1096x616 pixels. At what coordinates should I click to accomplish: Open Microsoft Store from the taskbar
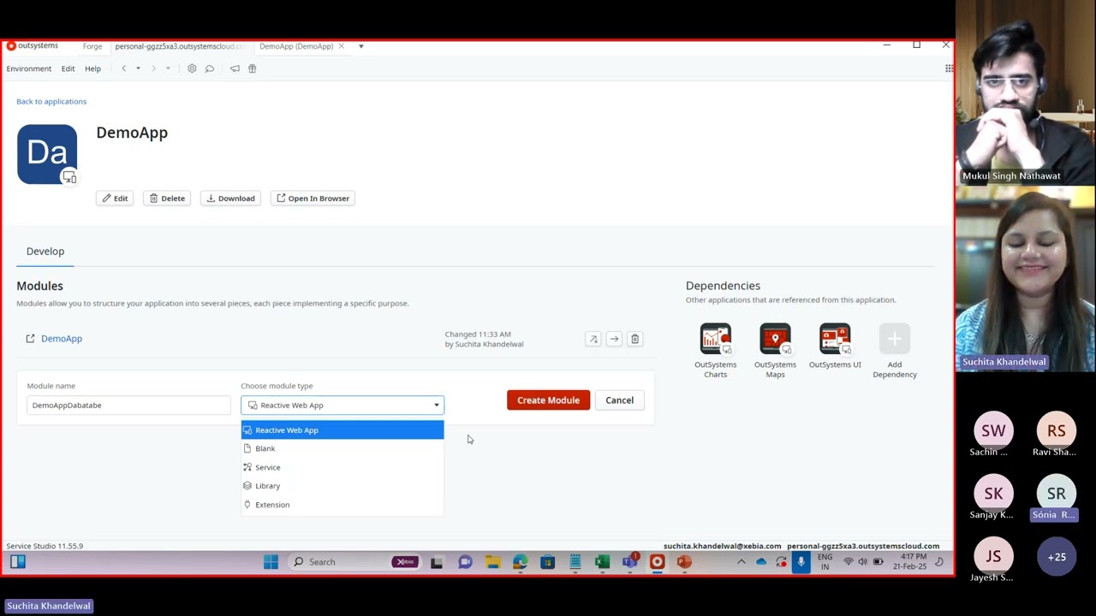click(547, 562)
